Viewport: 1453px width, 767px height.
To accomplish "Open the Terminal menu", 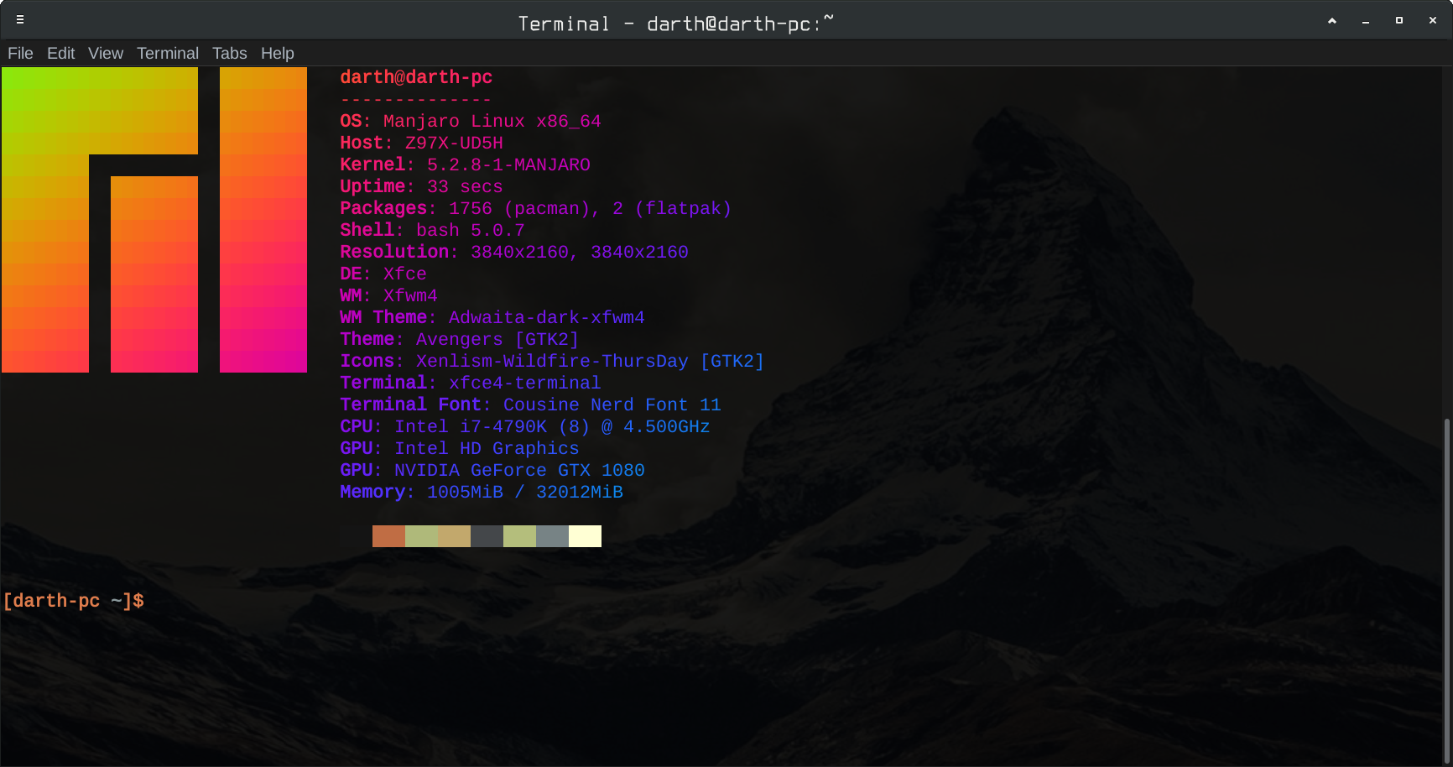I will 168,53.
